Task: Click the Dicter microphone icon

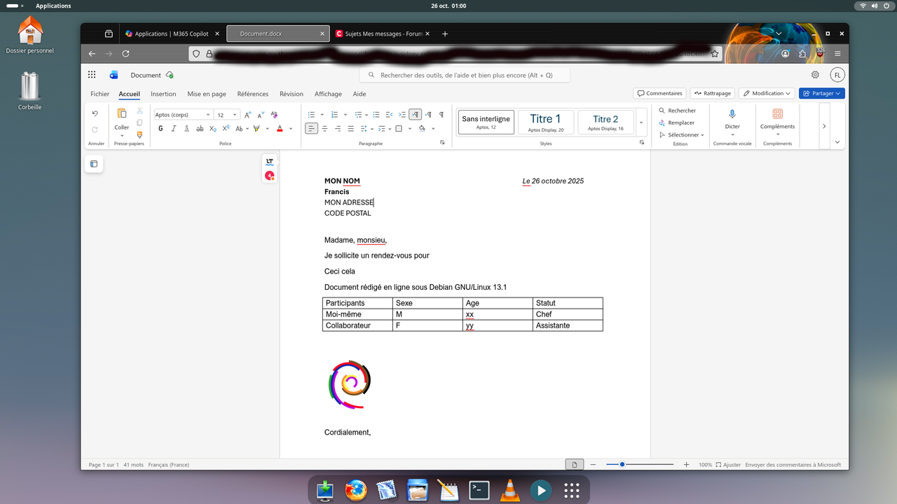Action: coord(732,114)
